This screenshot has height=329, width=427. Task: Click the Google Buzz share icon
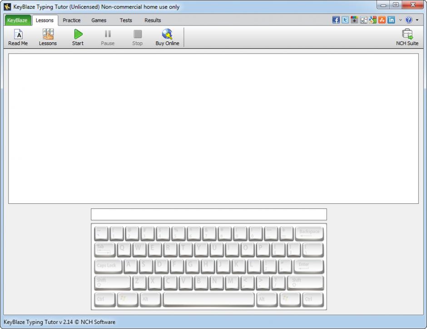(373, 20)
